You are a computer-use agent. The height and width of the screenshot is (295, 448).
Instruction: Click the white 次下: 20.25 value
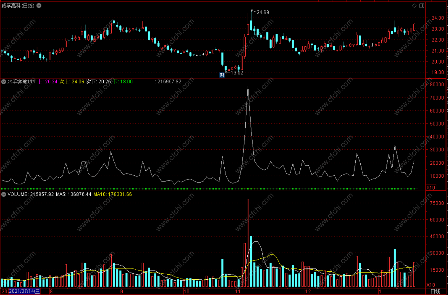(x=98, y=82)
